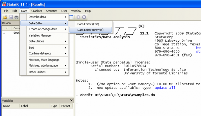Viewport: 201px width, 116px height.
Task: Sort variables by Name column header
Action: 7,106
